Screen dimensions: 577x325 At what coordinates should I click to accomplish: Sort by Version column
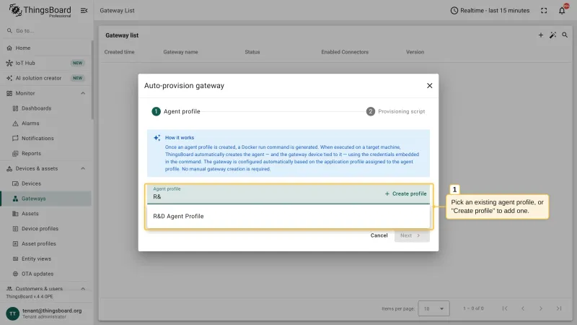(x=415, y=52)
